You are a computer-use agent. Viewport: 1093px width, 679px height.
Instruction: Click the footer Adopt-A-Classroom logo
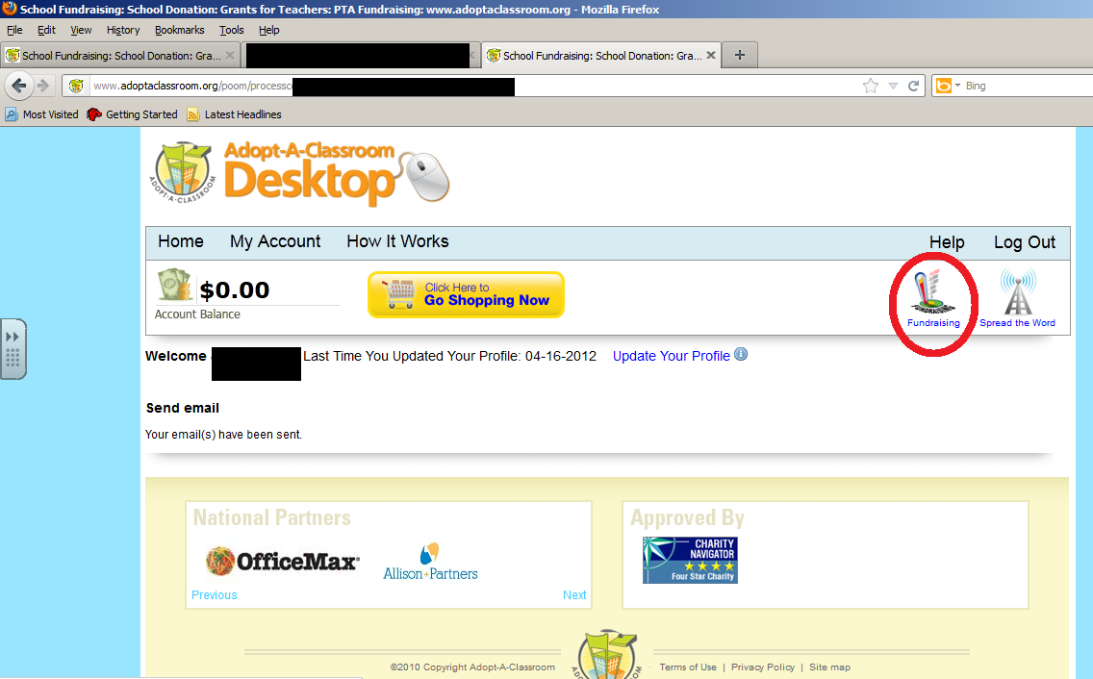point(607,655)
